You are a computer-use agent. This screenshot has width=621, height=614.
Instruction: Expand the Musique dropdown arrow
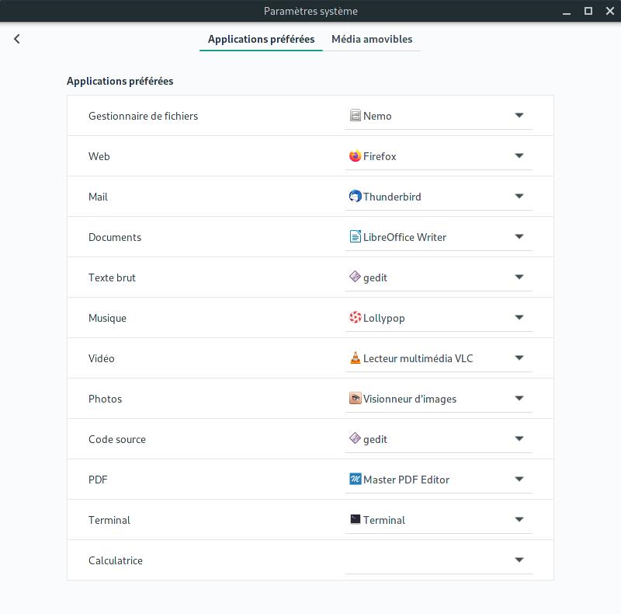click(x=519, y=317)
